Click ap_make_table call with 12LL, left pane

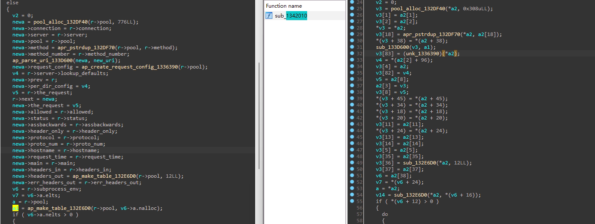coord(128,176)
